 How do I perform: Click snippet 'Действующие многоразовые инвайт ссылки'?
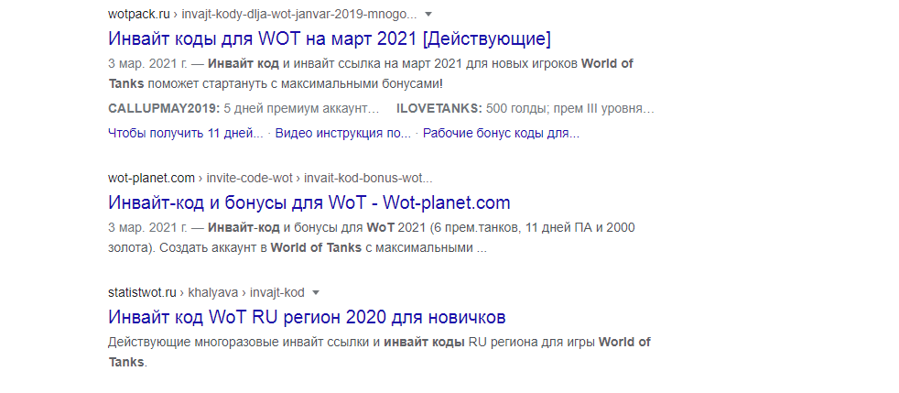(x=239, y=342)
